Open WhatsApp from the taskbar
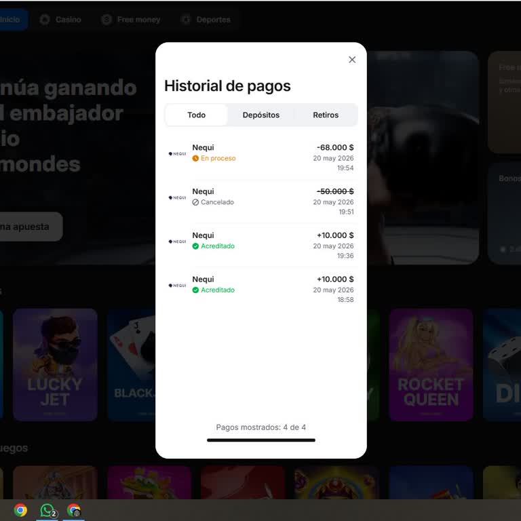This screenshot has width=521, height=521. tap(47, 510)
